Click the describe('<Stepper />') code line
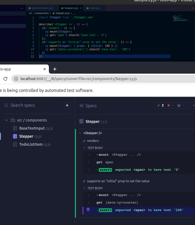This screenshot has height=225, width=195. pyautogui.click(x=63, y=24)
